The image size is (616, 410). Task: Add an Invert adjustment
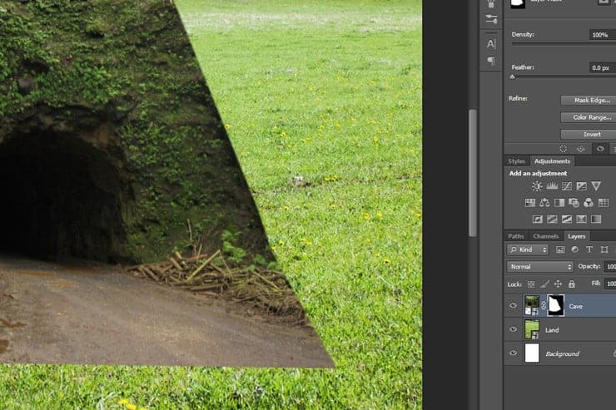(538, 219)
